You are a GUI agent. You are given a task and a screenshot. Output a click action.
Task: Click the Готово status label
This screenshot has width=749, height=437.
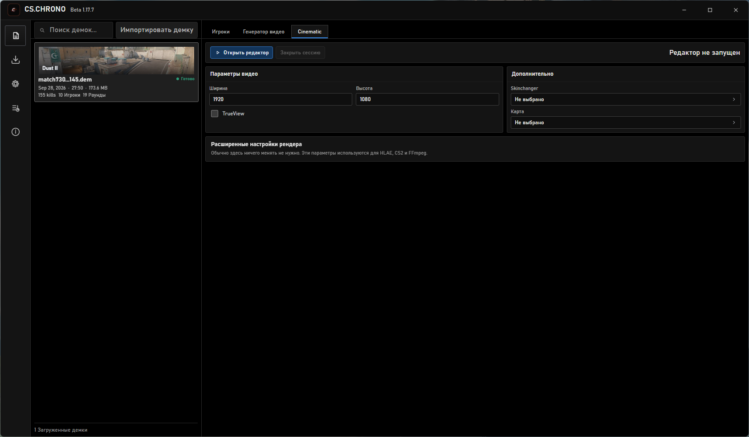coord(185,79)
